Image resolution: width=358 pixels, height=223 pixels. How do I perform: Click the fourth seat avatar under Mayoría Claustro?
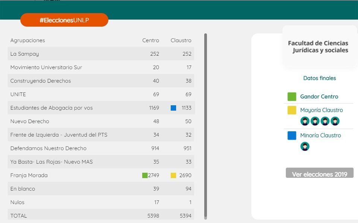pyautogui.click(x=335, y=121)
